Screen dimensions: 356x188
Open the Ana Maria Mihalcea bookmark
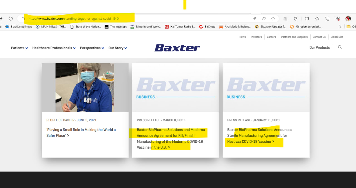pos(235,27)
